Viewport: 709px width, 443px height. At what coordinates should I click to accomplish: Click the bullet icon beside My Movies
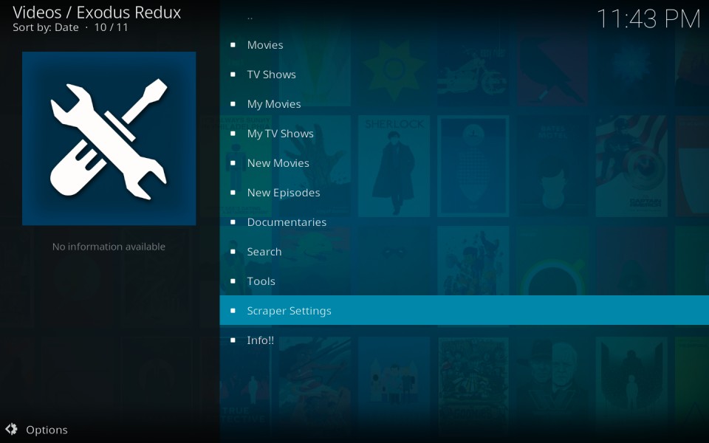click(x=233, y=104)
